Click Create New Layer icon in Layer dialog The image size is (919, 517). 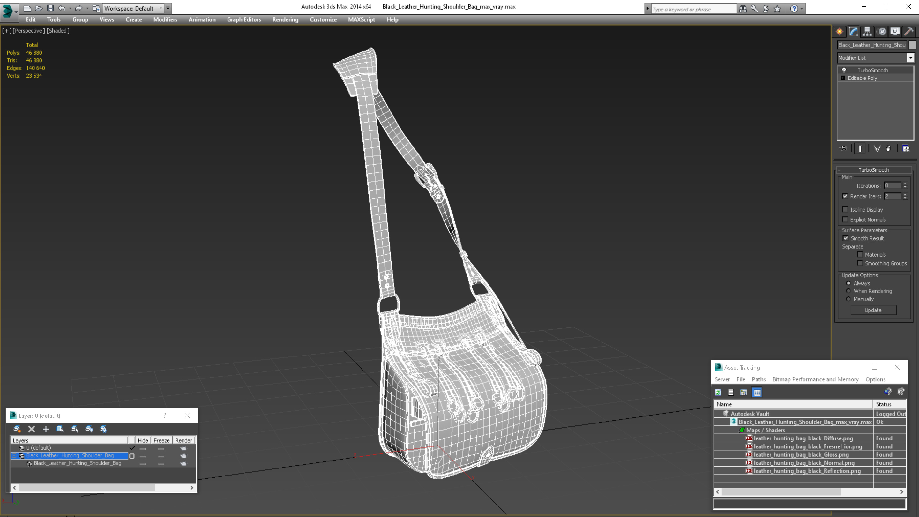[x=17, y=429]
